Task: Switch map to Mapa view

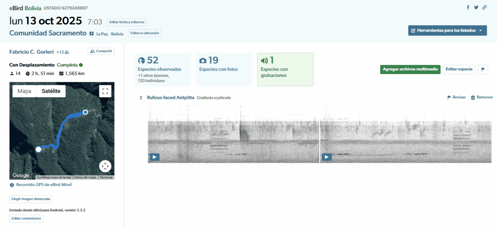Action: click(x=24, y=91)
